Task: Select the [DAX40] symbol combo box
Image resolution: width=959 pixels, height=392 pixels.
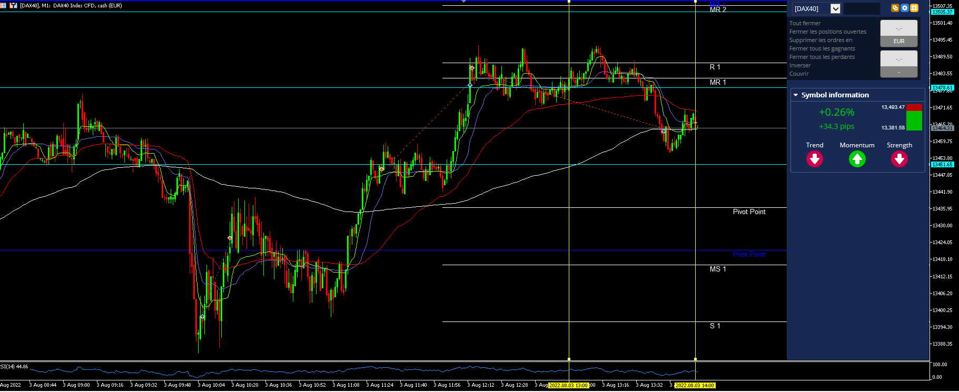Action: coord(816,9)
